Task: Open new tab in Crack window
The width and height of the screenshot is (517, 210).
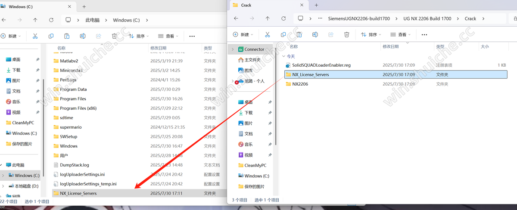Action: (316, 5)
